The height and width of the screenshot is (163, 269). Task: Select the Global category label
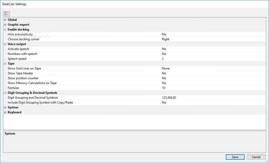point(12,20)
